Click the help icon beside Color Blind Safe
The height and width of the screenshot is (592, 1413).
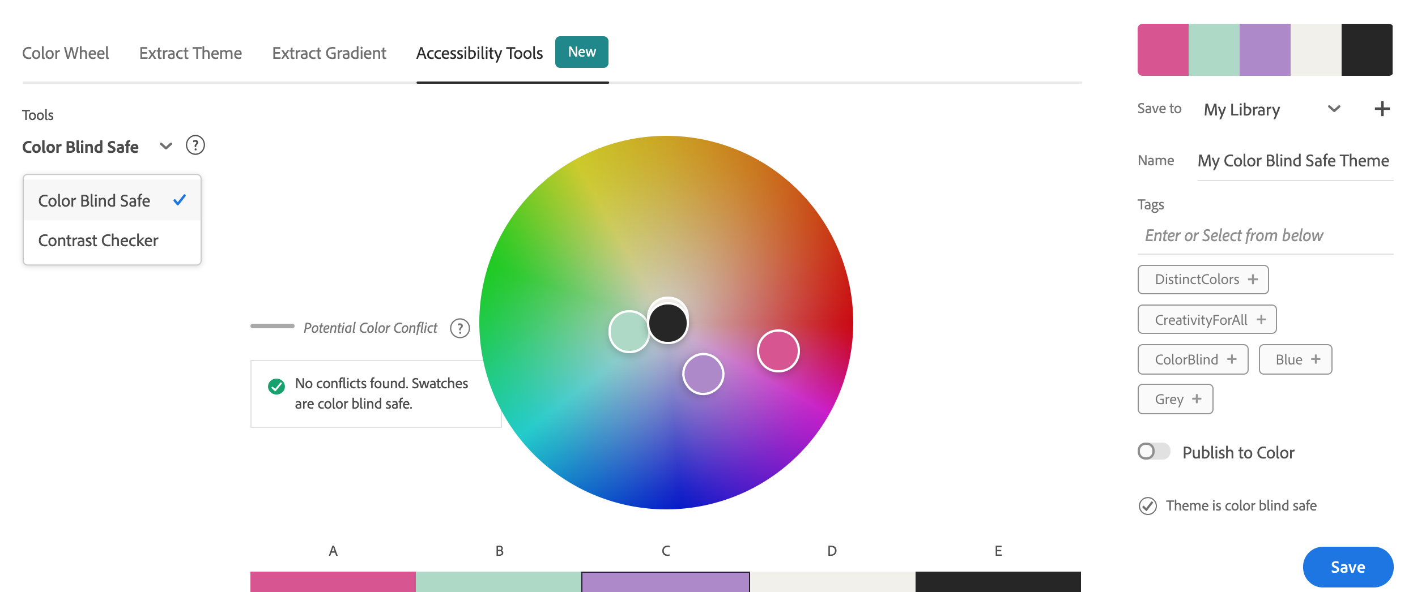195,146
